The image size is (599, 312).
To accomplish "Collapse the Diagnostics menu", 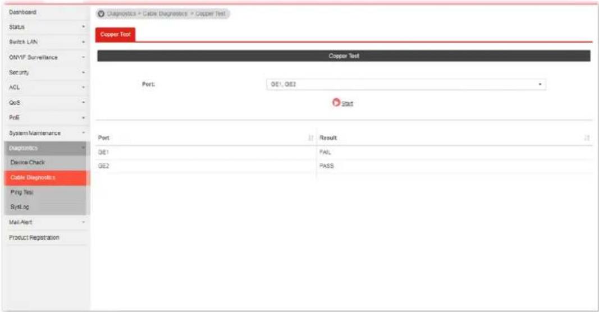I will 46,148.
